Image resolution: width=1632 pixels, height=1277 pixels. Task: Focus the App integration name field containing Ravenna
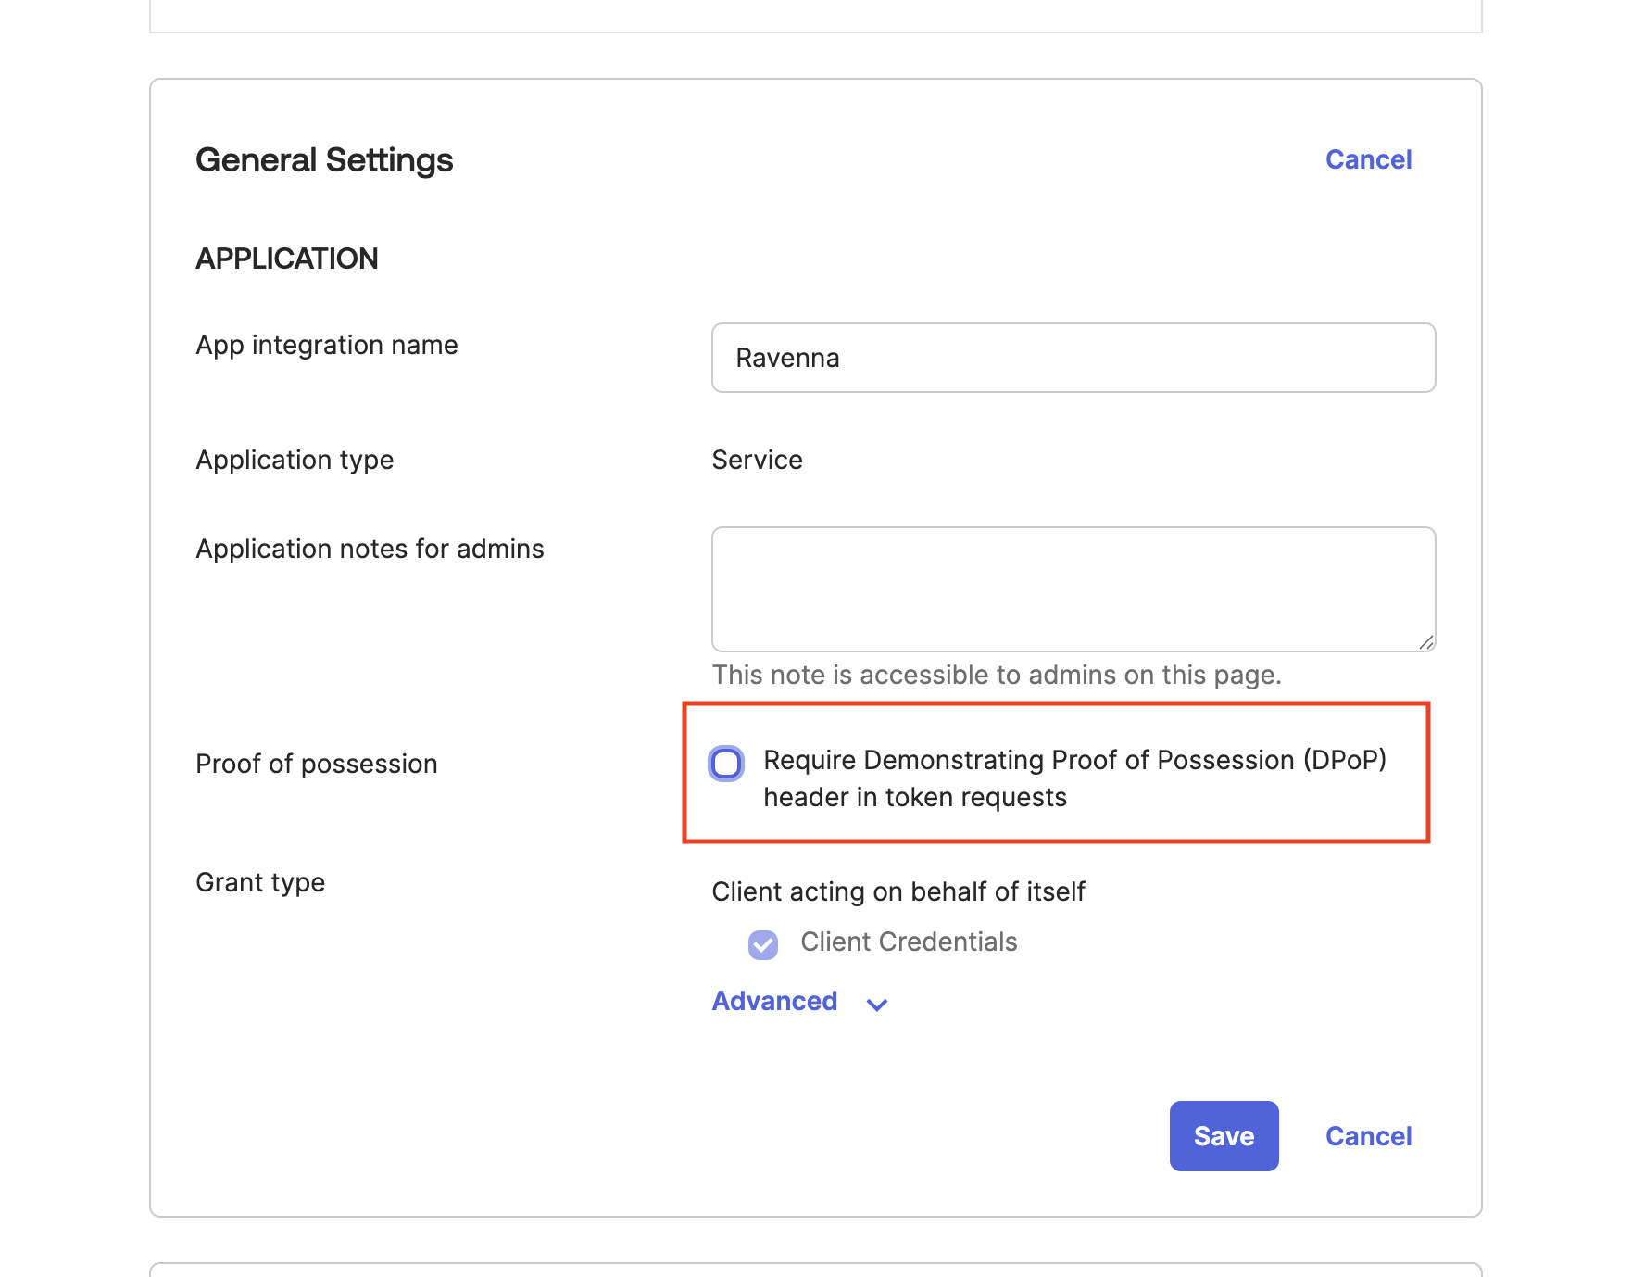click(x=1073, y=358)
